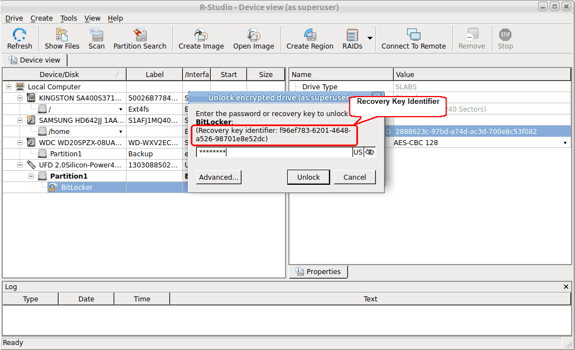Click the Start column header
Image resolution: width=575 pixels, height=350 pixels.
point(229,74)
